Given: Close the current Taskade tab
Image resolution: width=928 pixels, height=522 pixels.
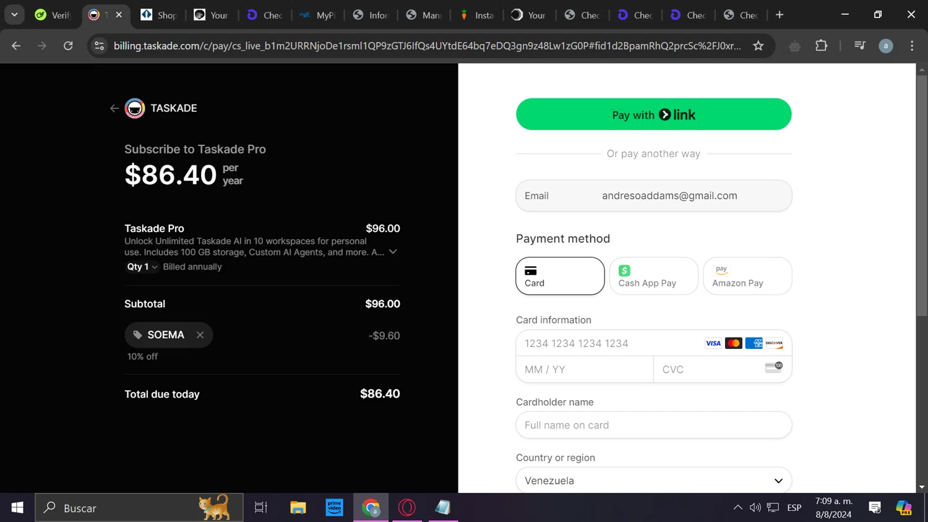Looking at the screenshot, I should click(119, 14).
